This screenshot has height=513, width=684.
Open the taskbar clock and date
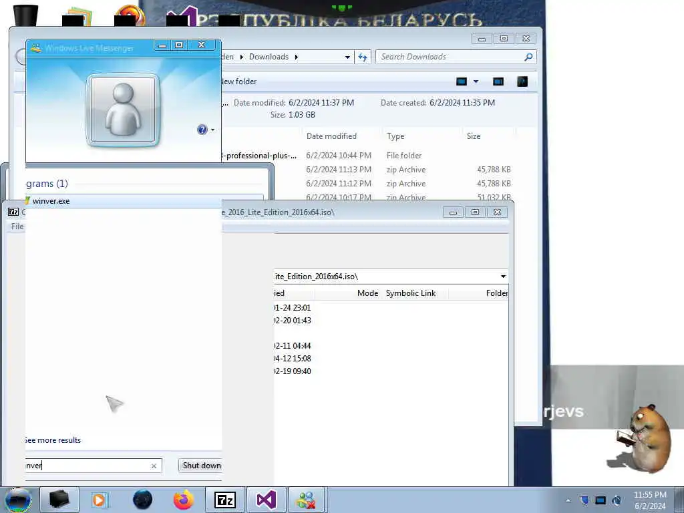point(650,500)
